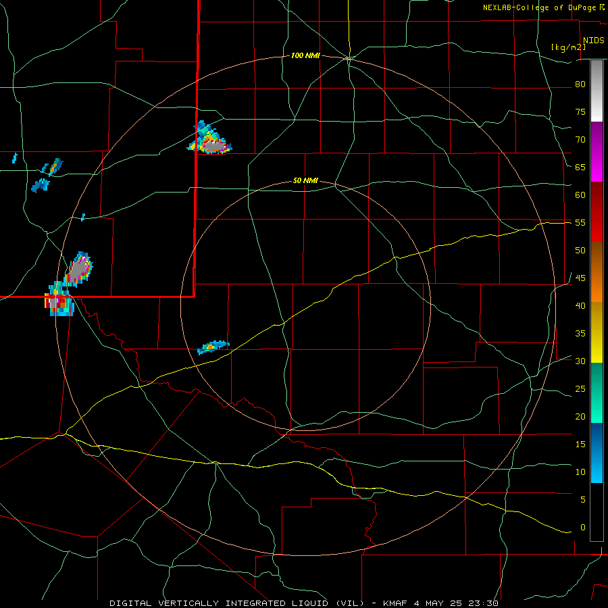608x608 pixels.
Task: Pick the blue band of the color bar
Action: (x=597, y=453)
